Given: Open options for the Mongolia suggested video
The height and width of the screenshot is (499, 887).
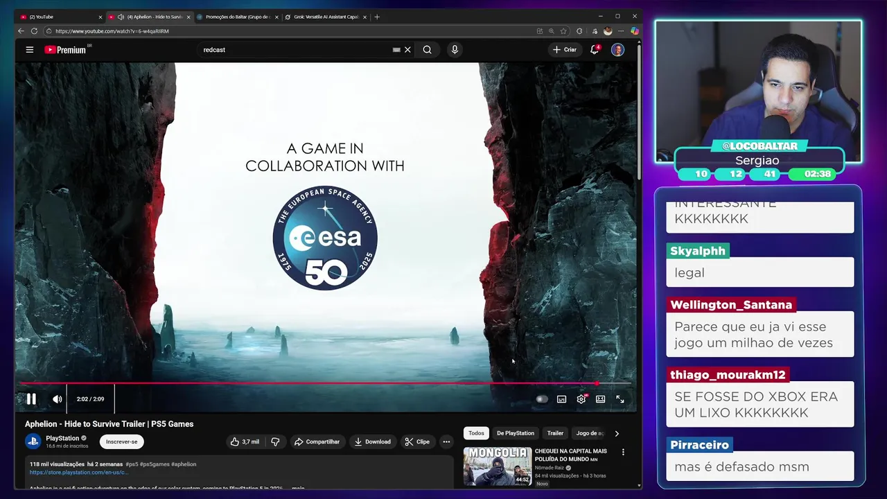Looking at the screenshot, I should 623,452.
